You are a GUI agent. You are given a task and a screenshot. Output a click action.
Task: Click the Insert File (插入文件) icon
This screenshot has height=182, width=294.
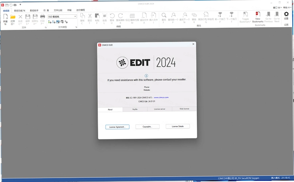153,16
